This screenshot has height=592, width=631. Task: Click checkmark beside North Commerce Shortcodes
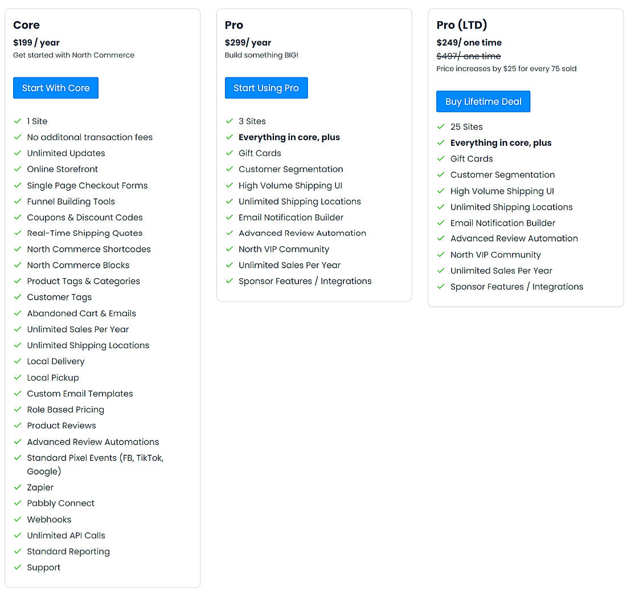pos(18,249)
